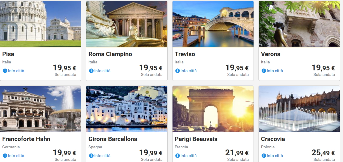
Task: Choose the 21,99 € Parigi Beauvais fare
Action: (237, 153)
